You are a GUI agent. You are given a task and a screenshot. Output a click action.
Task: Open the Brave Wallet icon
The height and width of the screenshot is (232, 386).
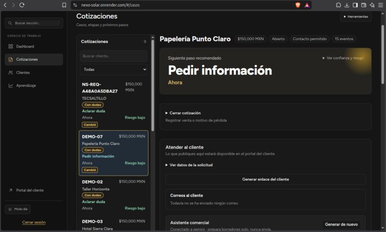click(x=363, y=5)
